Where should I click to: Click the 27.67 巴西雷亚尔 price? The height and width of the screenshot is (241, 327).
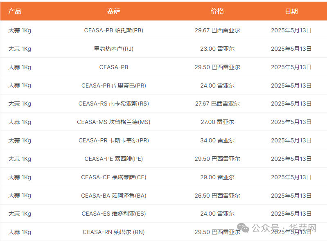click(217, 104)
